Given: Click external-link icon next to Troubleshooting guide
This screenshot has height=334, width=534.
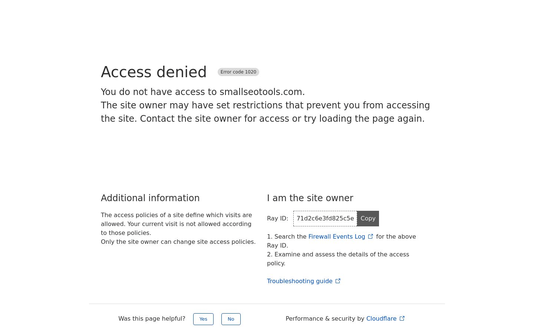Looking at the screenshot, I should pos(338,281).
